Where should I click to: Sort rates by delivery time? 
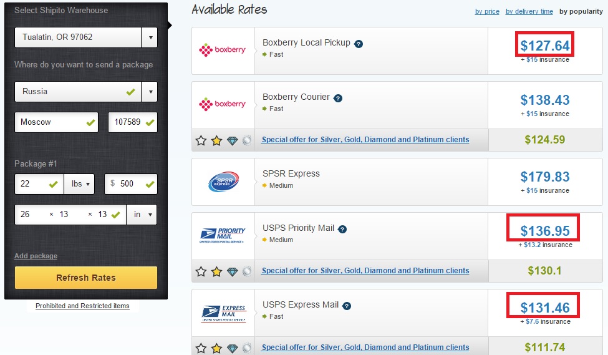click(529, 11)
